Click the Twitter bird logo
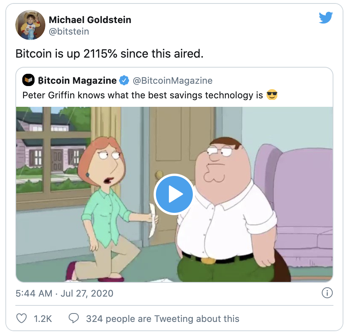 [326, 18]
